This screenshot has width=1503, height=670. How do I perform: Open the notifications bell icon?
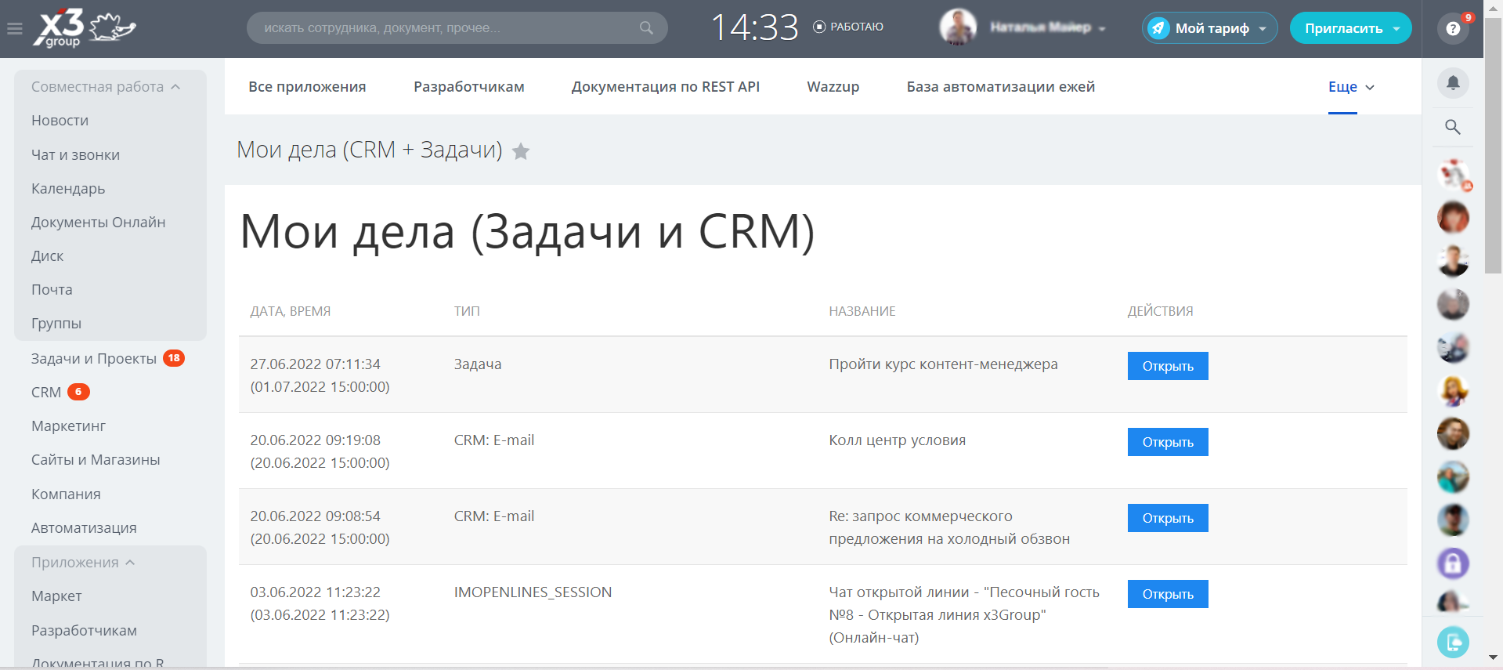point(1453,83)
